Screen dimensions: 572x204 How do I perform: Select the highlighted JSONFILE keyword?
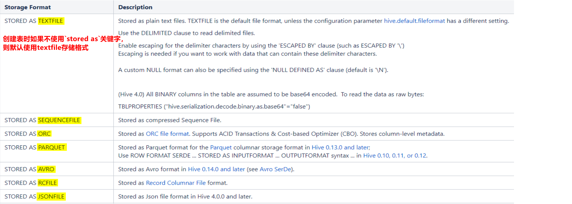(x=51, y=197)
